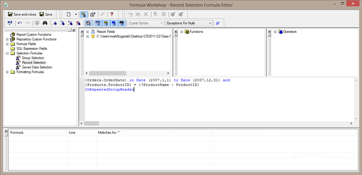Toggle the properties display icon
Viewport: 362px width, 175px height.
[x=93, y=14]
